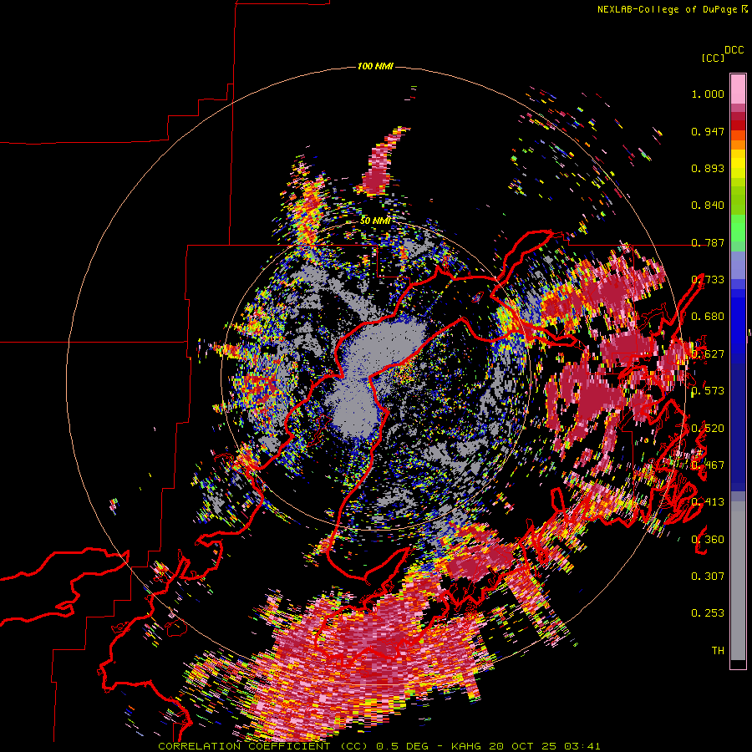This screenshot has height=752, width=752.
Task: Select the 0.840 scale value
Action: (708, 206)
